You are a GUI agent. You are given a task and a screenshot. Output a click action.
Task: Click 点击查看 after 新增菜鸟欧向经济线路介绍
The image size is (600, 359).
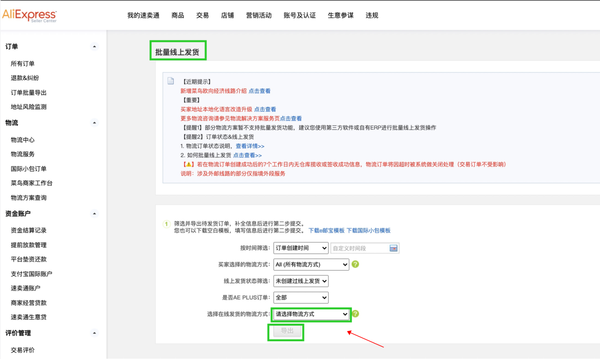coord(259,91)
